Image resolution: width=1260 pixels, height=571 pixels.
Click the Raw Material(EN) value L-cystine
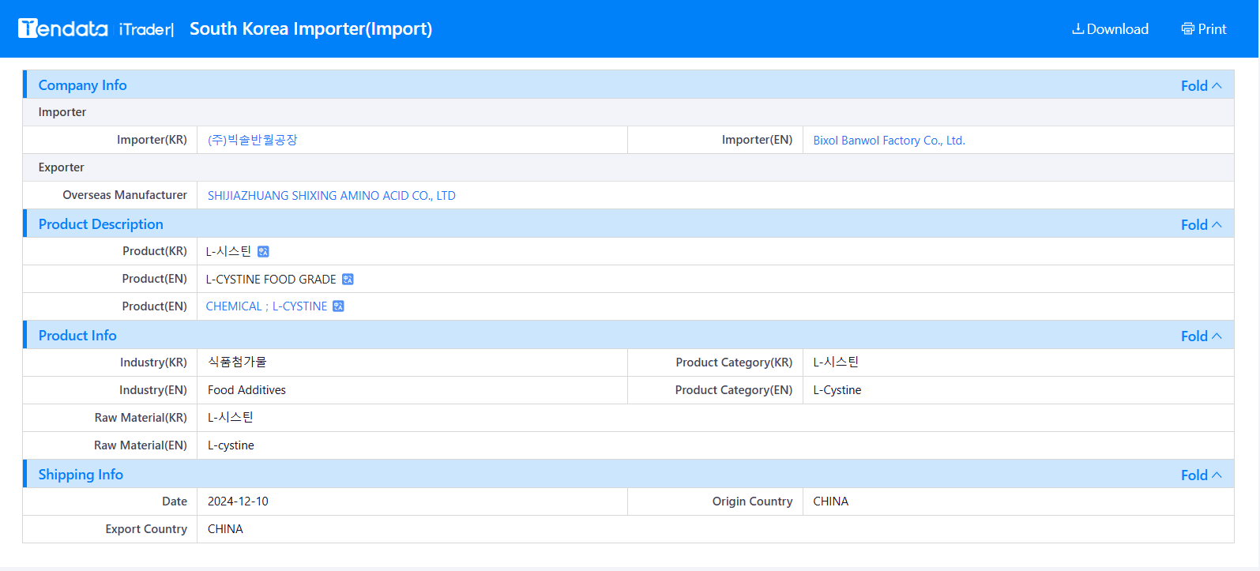point(231,445)
